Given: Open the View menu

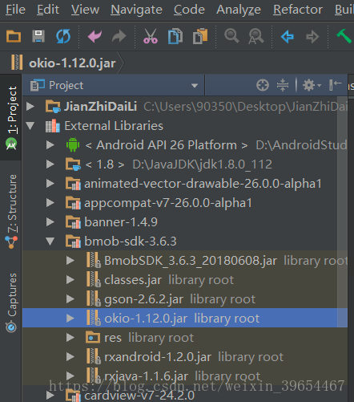Looking at the screenshot, I should [x=85, y=10].
